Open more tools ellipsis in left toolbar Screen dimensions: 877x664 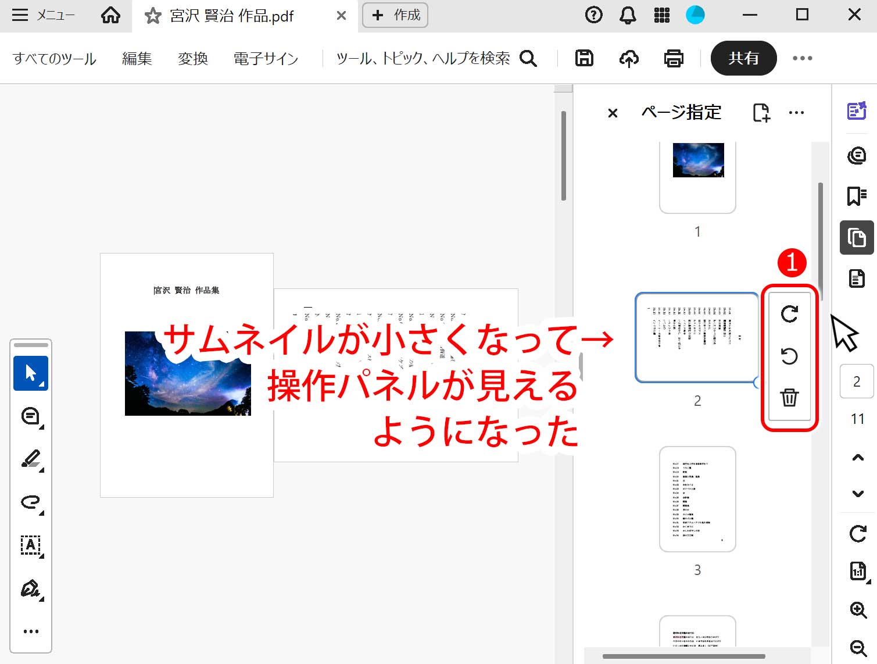point(31,631)
